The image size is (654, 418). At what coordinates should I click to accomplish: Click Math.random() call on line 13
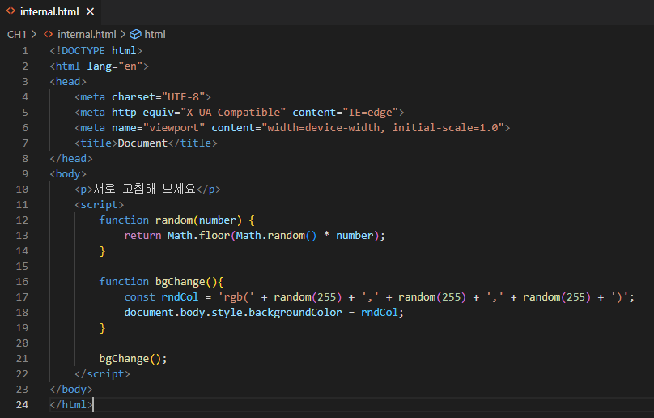(x=277, y=236)
